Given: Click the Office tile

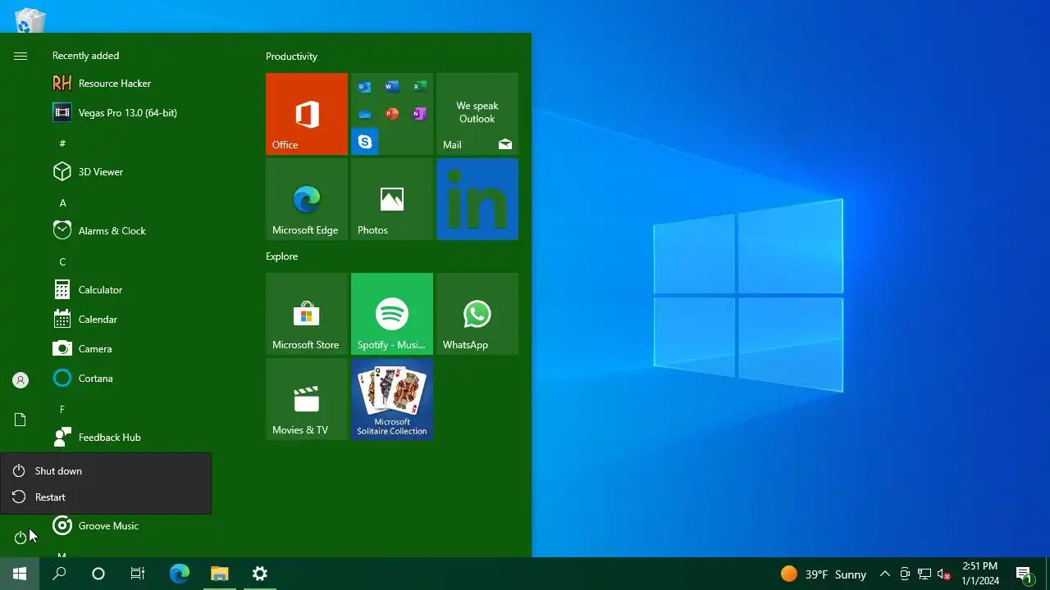Looking at the screenshot, I should coord(307,114).
